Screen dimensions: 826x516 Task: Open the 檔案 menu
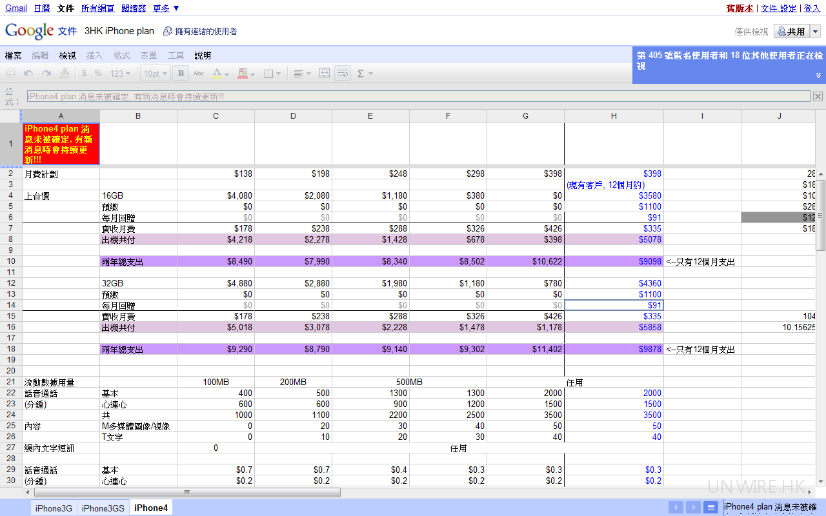click(x=13, y=56)
